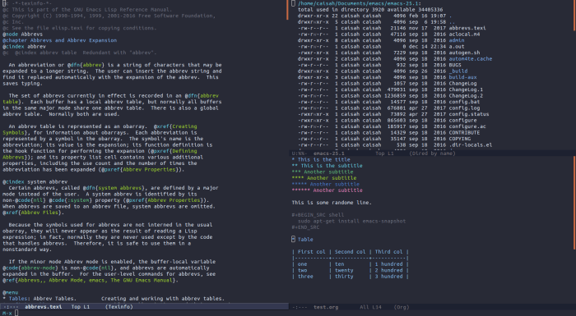Open configure.ac in dired
This screenshot has height=316, width=576.
pos(467,126)
